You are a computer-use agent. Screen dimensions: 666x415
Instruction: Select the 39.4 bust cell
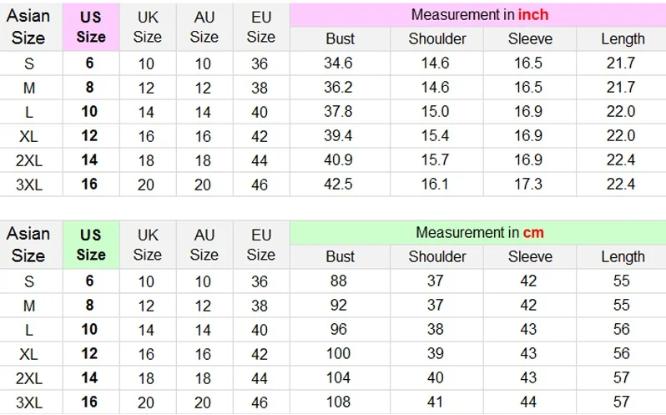[x=338, y=136]
